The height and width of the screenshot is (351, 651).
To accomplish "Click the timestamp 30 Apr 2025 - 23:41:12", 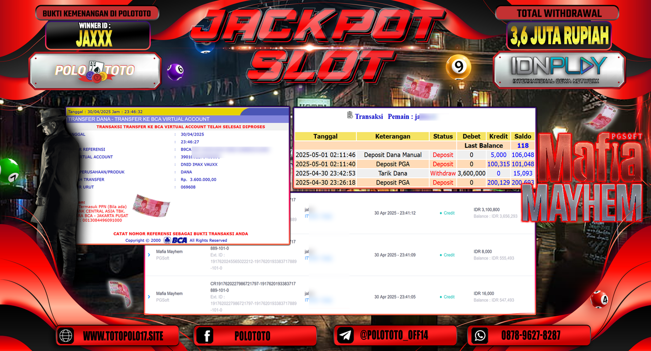I will click(x=395, y=213).
